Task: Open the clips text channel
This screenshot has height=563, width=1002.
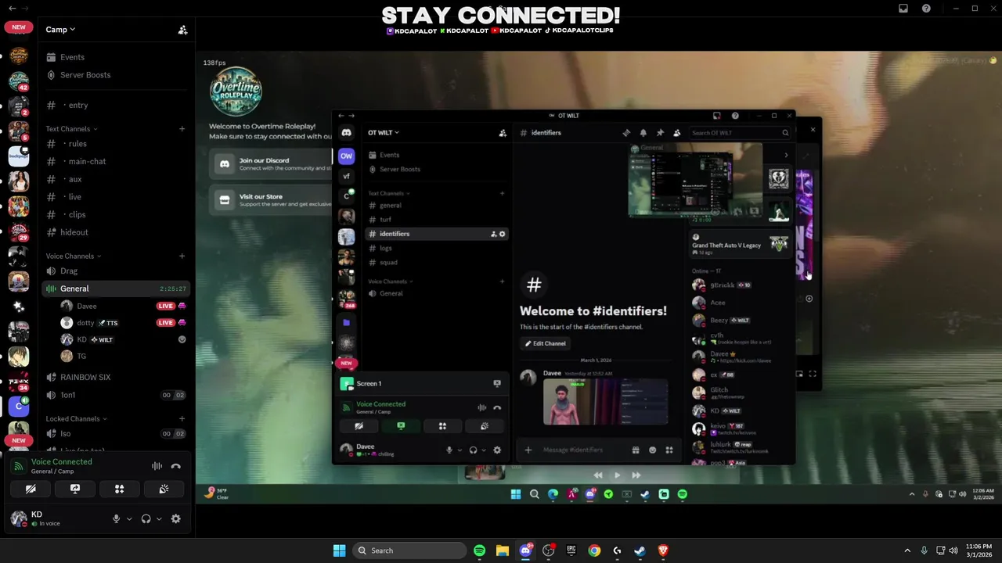Action: coord(116,214)
